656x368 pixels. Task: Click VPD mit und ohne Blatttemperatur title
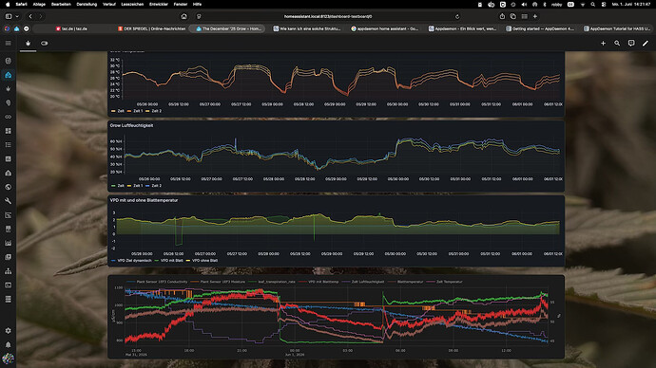pyautogui.click(x=144, y=200)
